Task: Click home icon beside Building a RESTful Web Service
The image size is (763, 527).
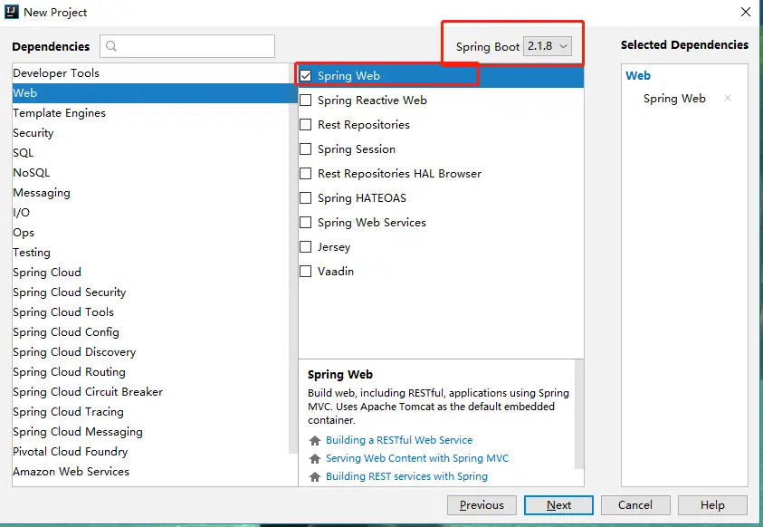Action: pos(315,440)
